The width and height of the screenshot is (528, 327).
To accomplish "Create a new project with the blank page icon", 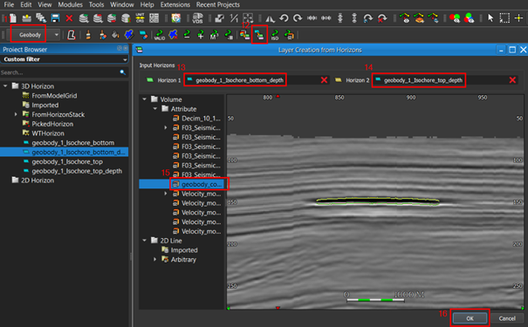I will click(13, 17).
